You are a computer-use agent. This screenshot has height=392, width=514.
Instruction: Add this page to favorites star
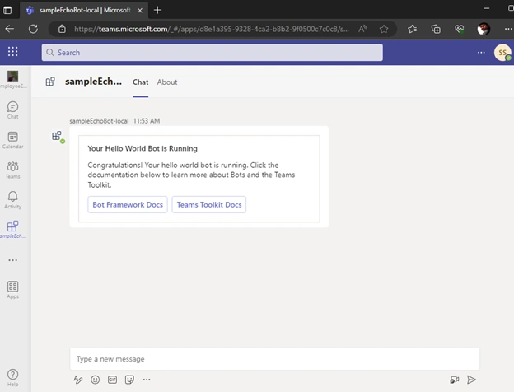(384, 29)
